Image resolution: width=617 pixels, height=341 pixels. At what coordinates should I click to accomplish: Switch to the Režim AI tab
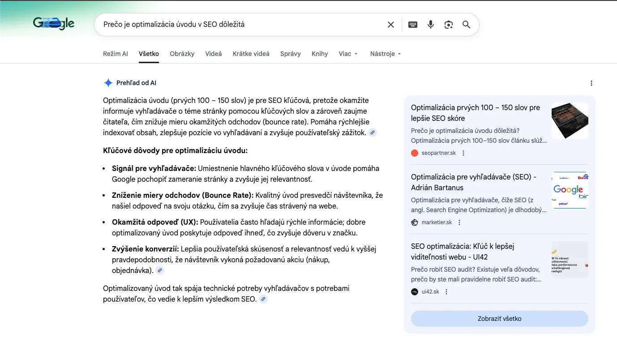pos(115,54)
